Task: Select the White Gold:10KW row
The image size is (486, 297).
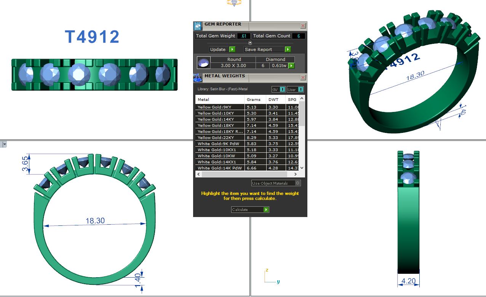Action: coord(220,156)
